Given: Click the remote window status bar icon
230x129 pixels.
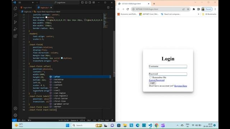Looking at the screenshot, I should click(14, 120).
